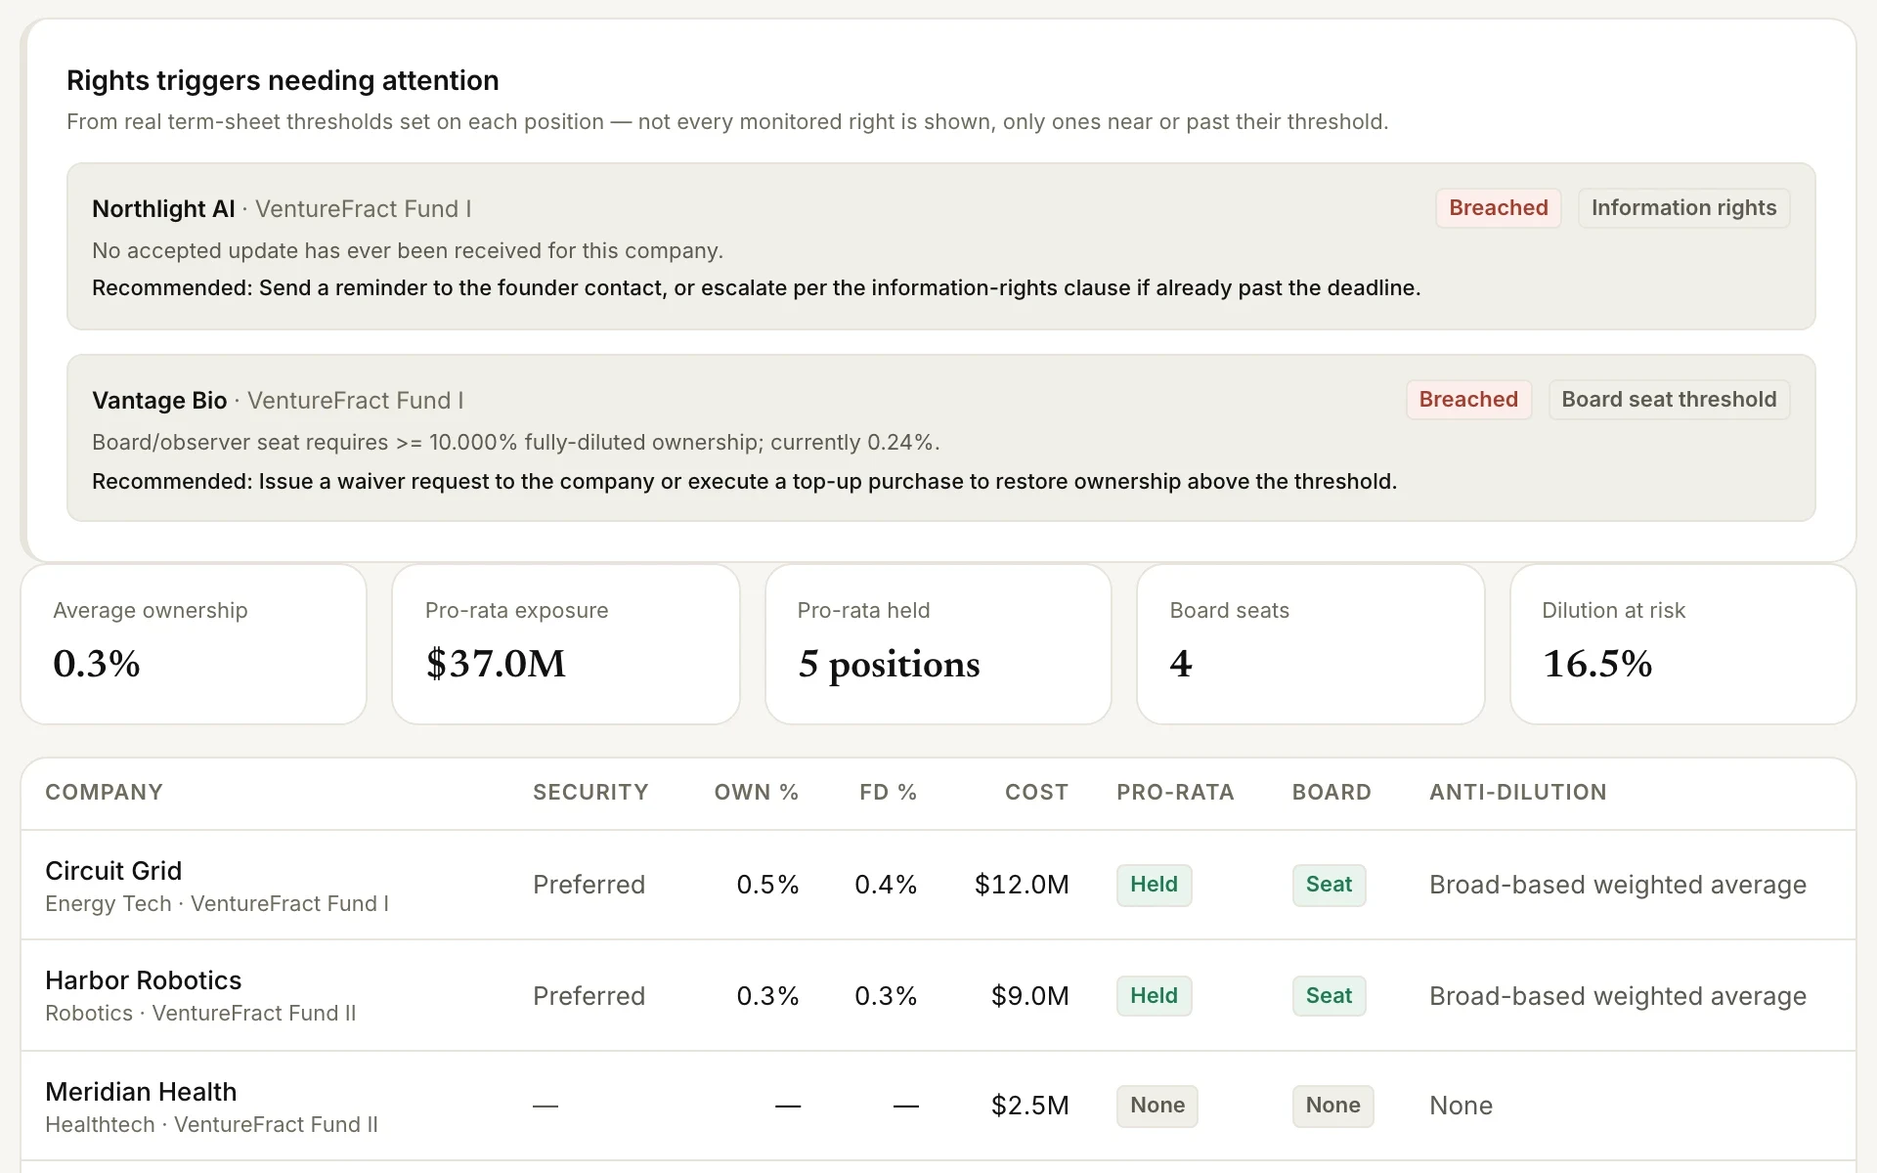Click the Held badge in the Circuit Grid row

coord(1154,886)
